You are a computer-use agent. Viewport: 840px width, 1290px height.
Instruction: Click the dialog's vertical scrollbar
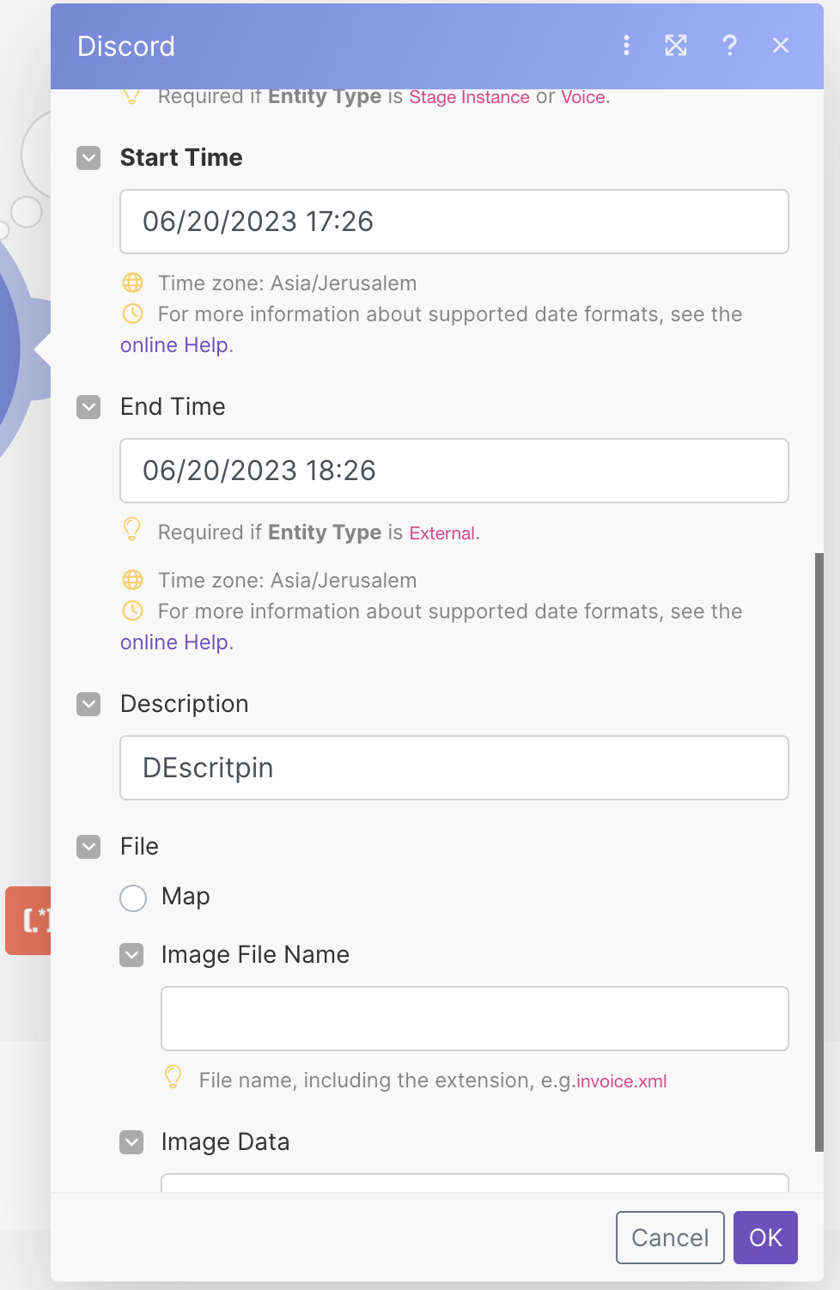click(x=819, y=852)
